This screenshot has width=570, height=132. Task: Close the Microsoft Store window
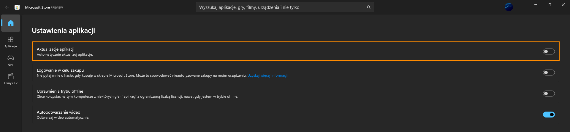(x=563, y=5)
